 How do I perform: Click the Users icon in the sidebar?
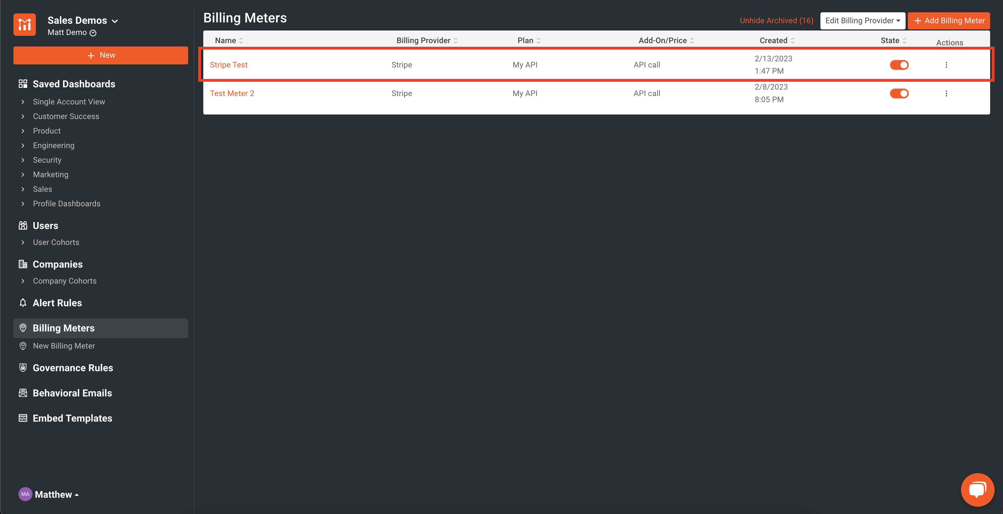pyautogui.click(x=23, y=225)
